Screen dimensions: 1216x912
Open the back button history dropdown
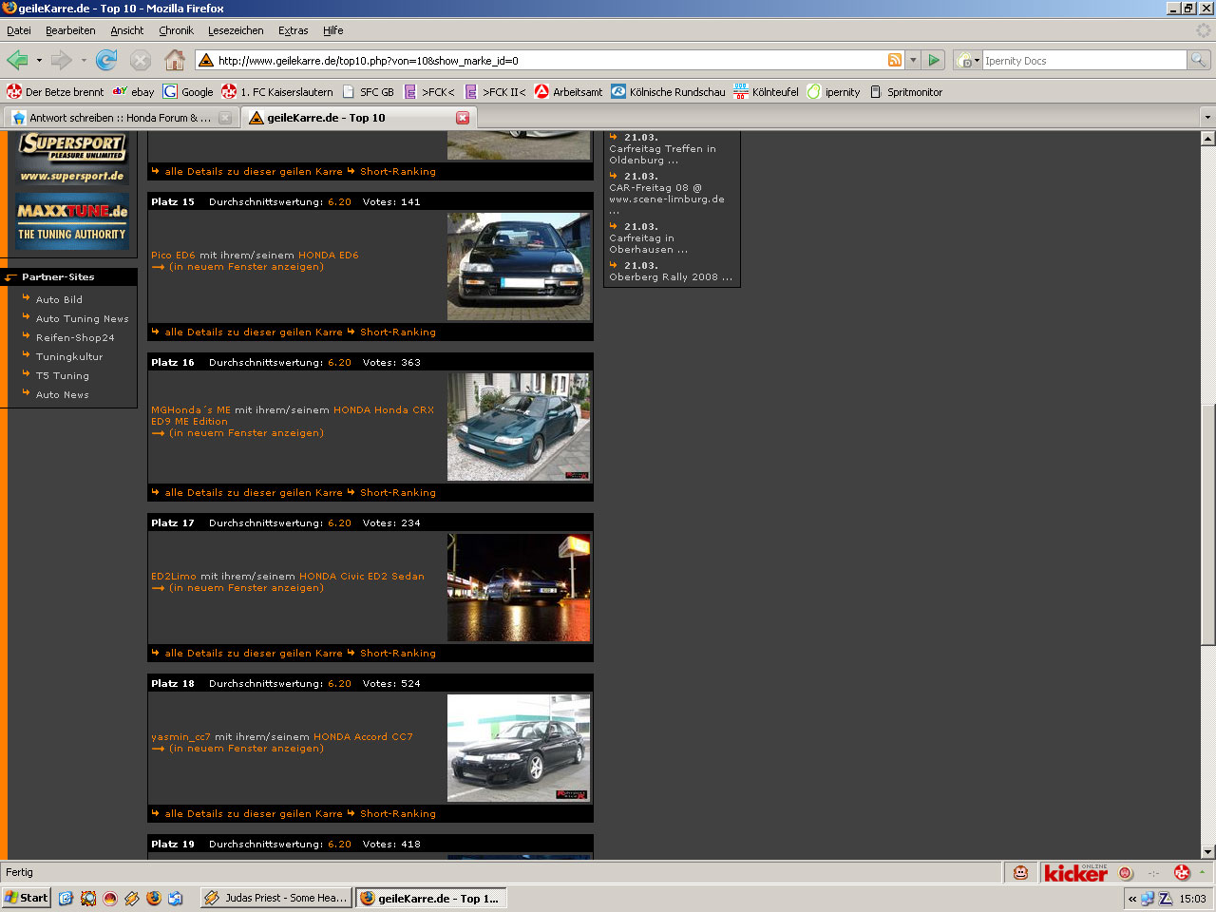click(x=39, y=61)
